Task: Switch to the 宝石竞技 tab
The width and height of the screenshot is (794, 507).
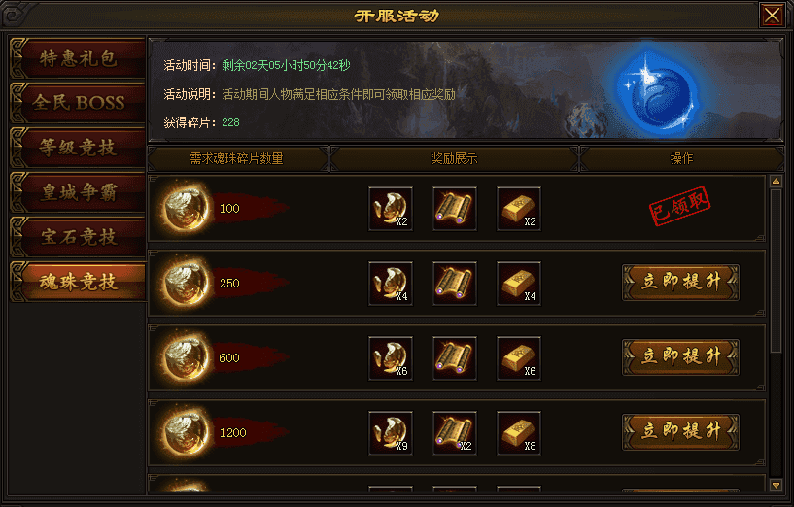Action: click(78, 237)
